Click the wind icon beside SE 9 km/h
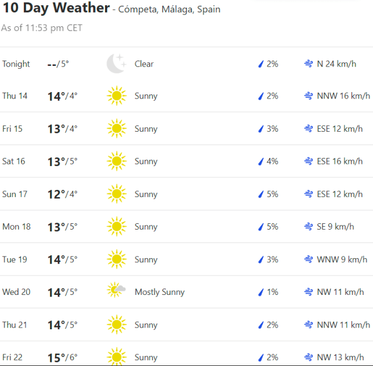The width and height of the screenshot is (373, 366). click(x=308, y=227)
